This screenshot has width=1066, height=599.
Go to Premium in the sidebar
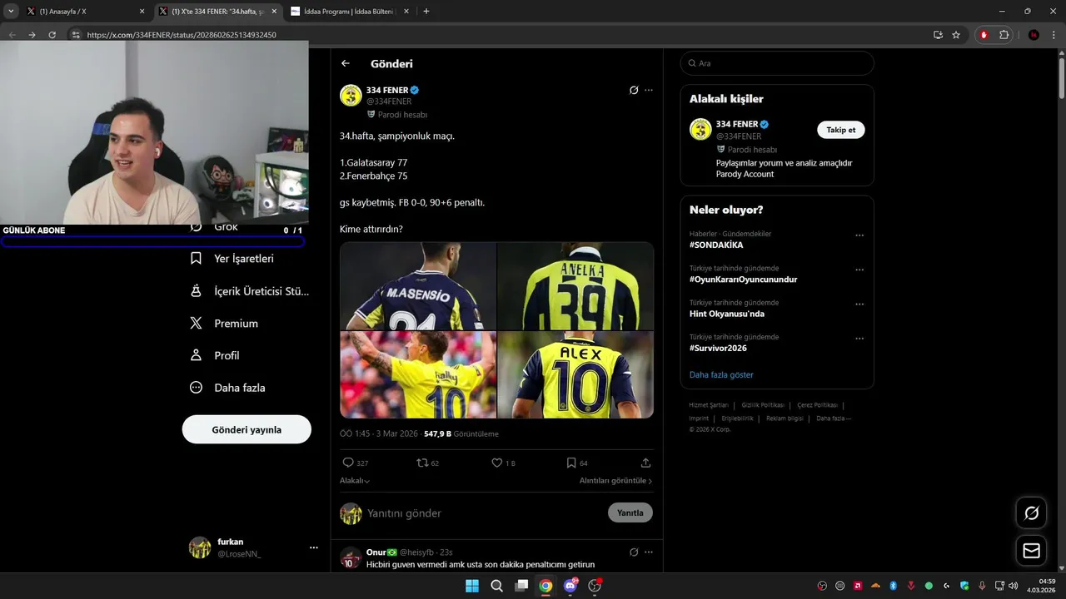click(225, 324)
